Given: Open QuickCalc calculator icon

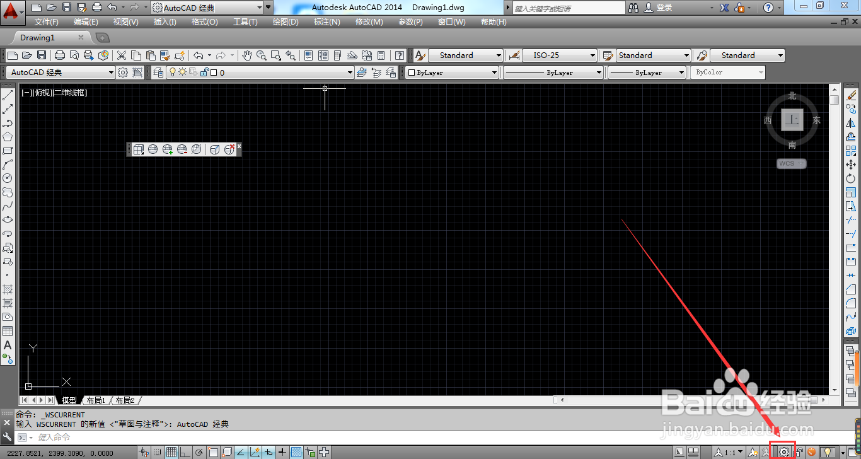Looking at the screenshot, I should click(381, 55).
